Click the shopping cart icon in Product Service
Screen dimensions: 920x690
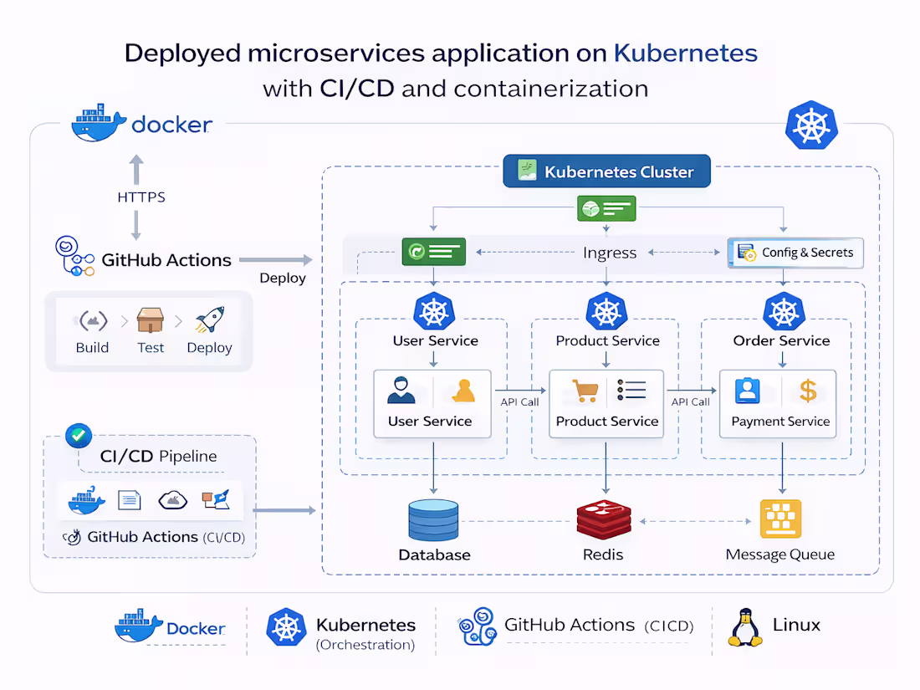(x=584, y=389)
